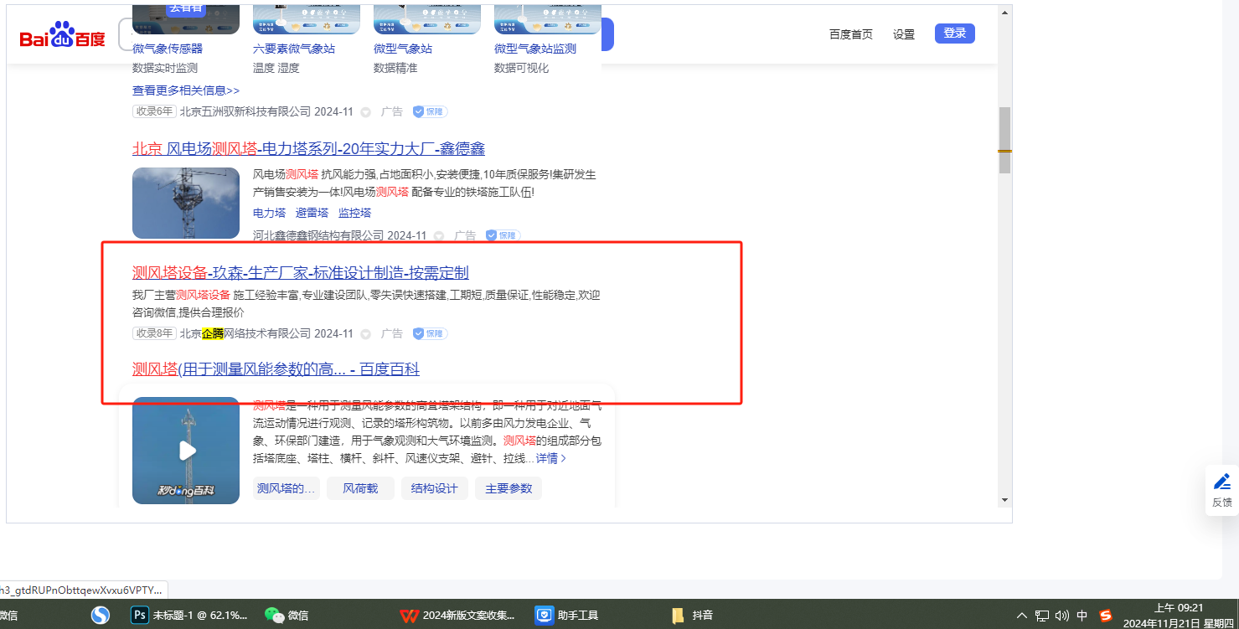Click the Sogou input method tray icon

tap(1106, 616)
